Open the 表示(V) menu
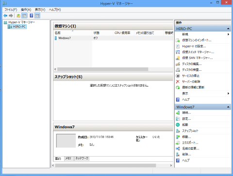This screenshot has width=233, height=176. click(40, 10)
